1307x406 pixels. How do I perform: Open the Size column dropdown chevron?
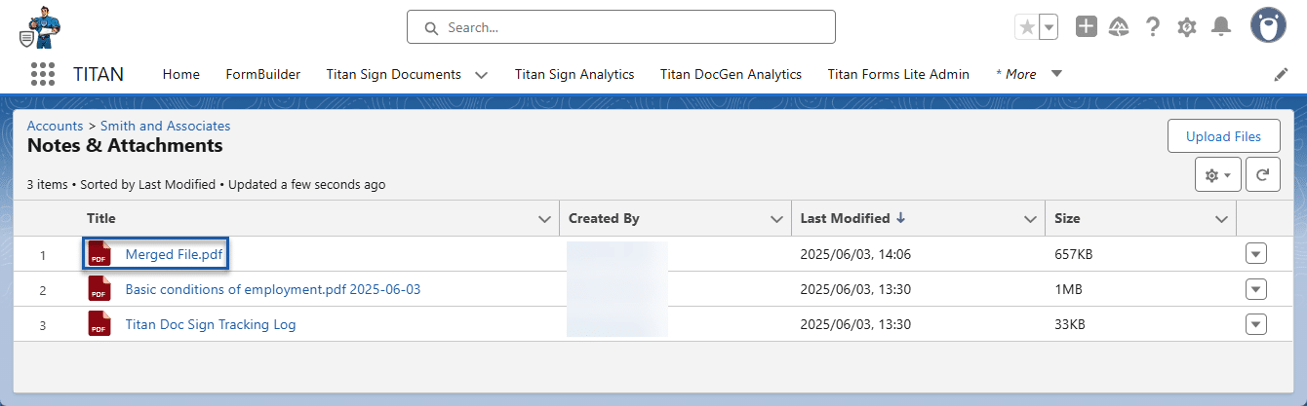click(x=1221, y=219)
